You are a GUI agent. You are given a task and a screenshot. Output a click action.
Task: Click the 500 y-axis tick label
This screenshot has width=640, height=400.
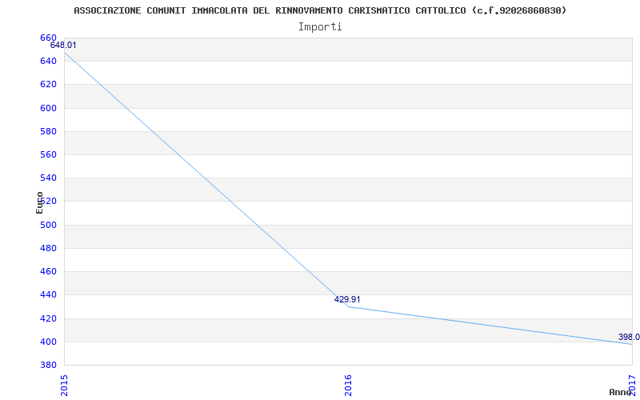tap(48, 225)
